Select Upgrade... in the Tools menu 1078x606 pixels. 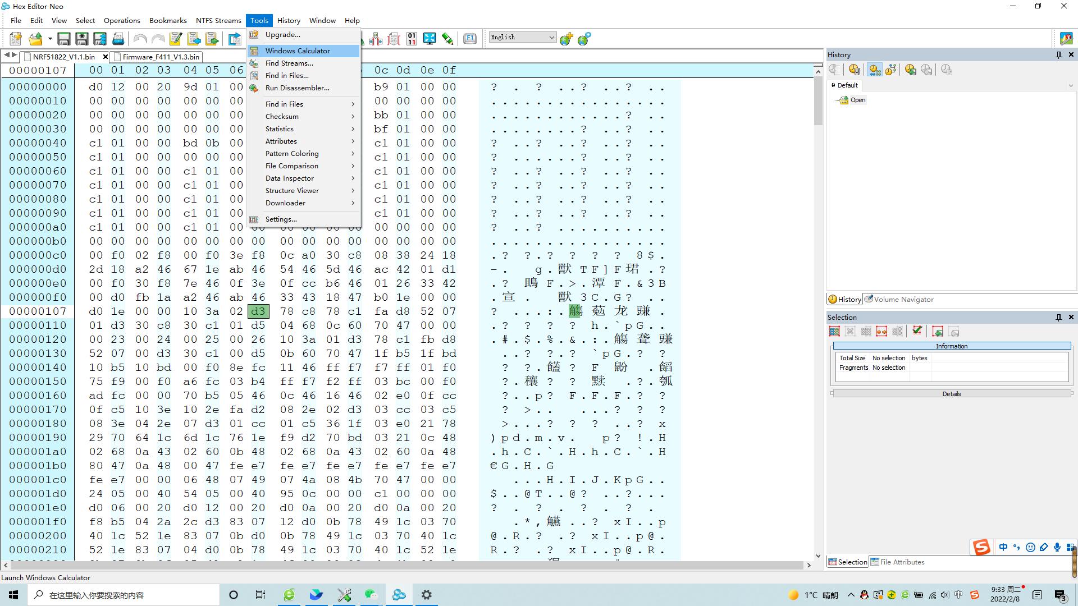(x=304, y=35)
